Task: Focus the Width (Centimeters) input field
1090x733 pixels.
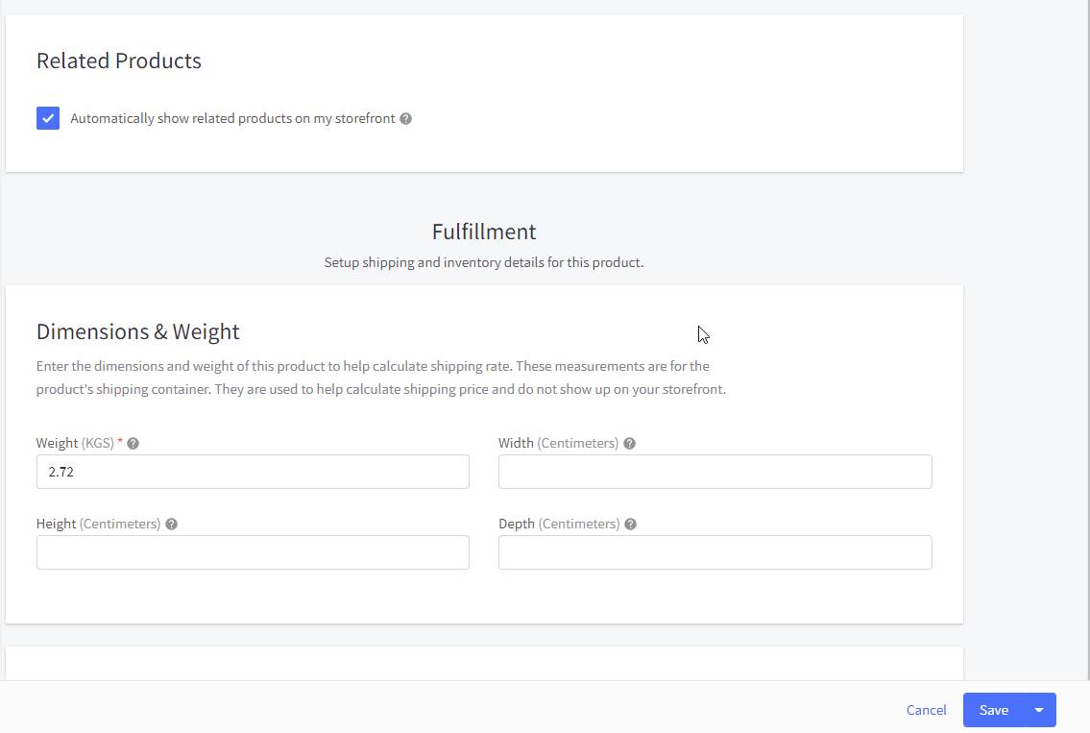Action: pyautogui.click(x=715, y=472)
